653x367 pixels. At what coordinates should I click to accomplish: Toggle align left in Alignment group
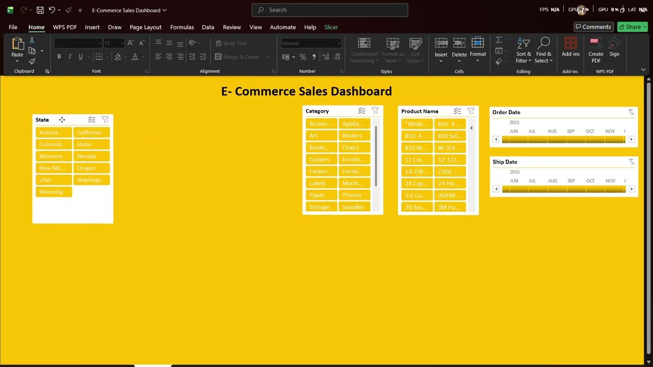click(x=158, y=57)
